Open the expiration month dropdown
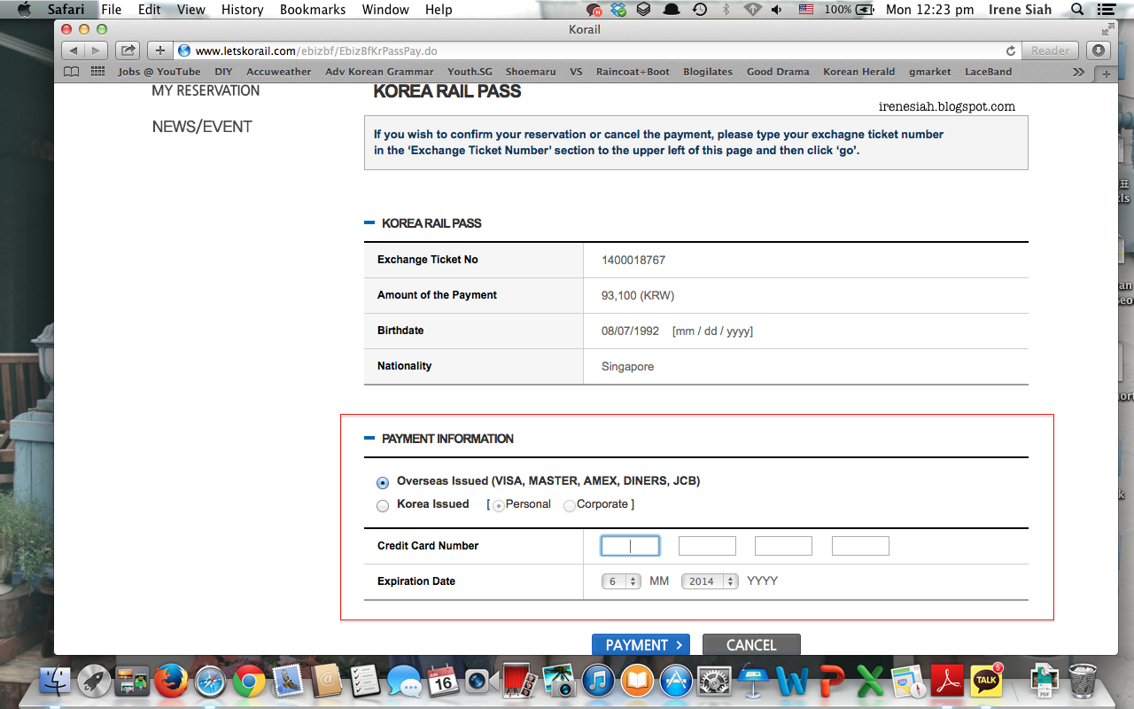The height and width of the screenshot is (709, 1134). coord(621,581)
